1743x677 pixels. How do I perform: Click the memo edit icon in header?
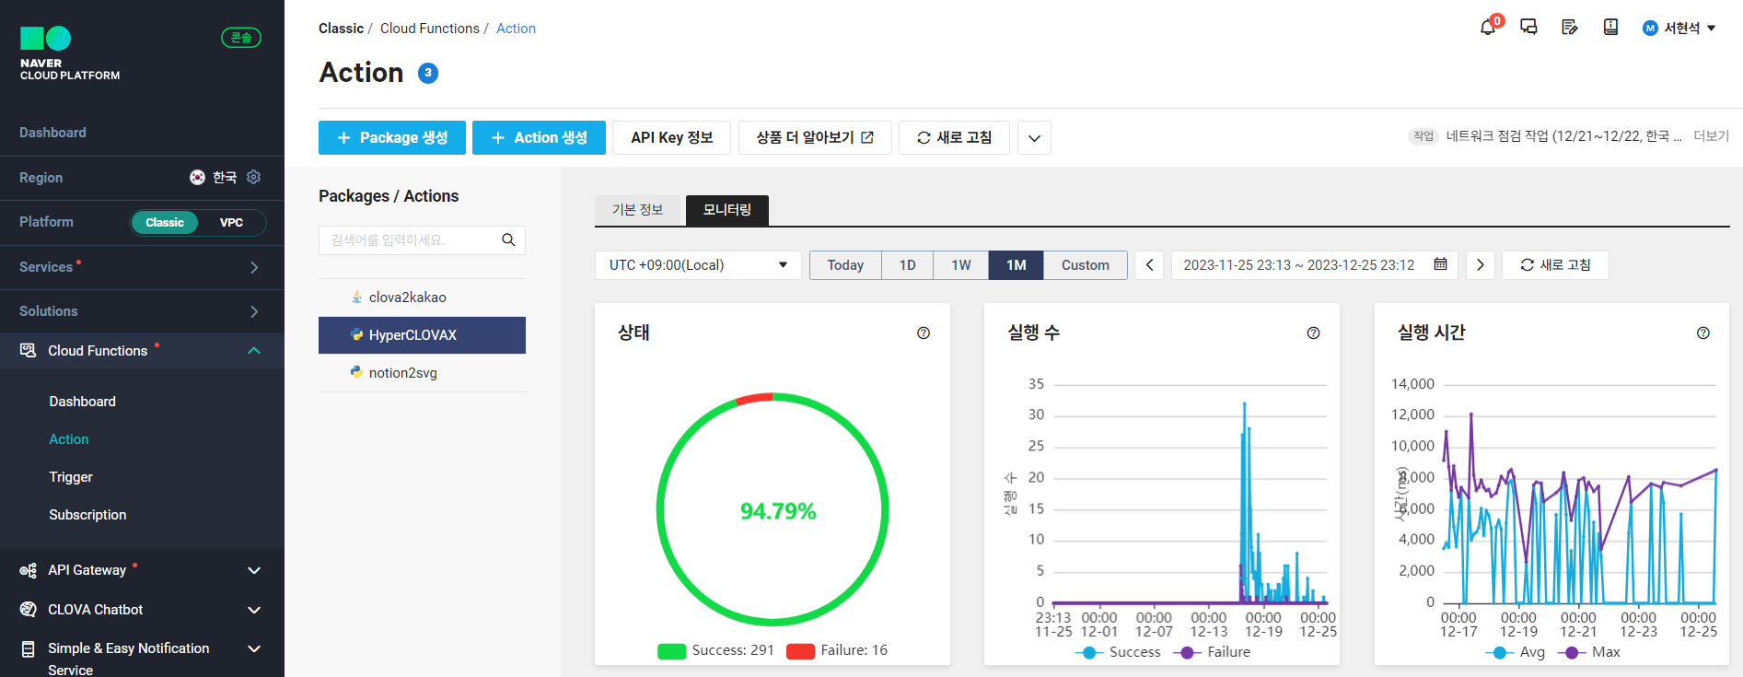(1570, 28)
